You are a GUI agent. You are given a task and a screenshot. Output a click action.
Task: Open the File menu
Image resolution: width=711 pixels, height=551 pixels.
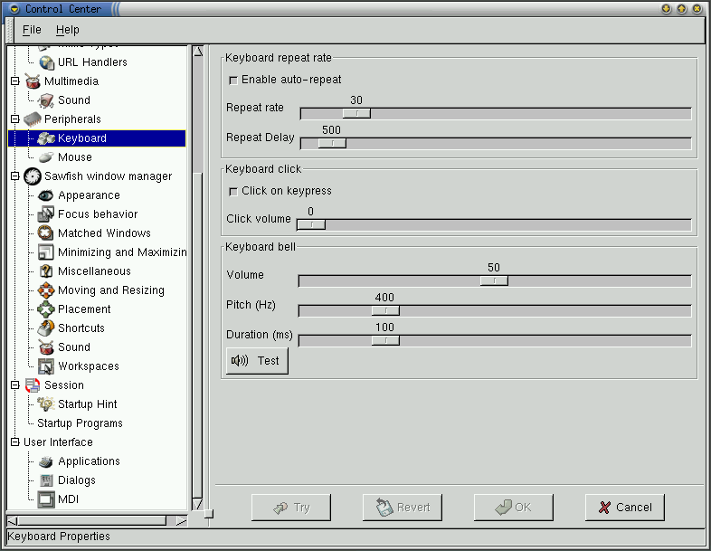coord(32,30)
